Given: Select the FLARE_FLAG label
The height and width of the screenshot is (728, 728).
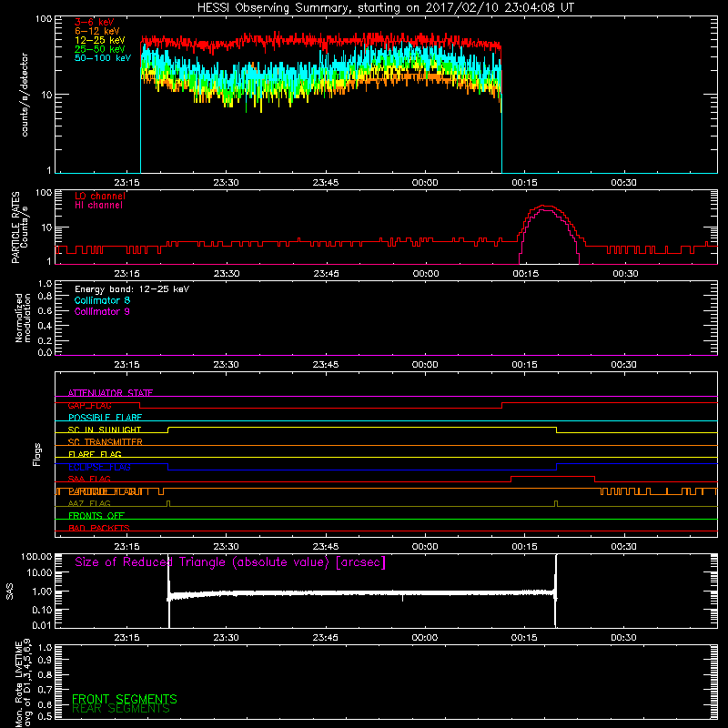Looking at the screenshot, I should 95,454.
